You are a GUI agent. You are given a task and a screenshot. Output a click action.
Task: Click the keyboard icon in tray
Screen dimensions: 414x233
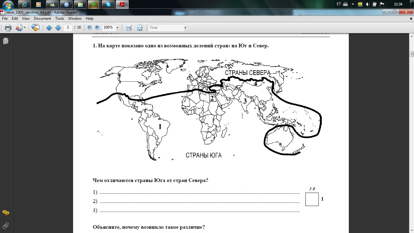345,4
